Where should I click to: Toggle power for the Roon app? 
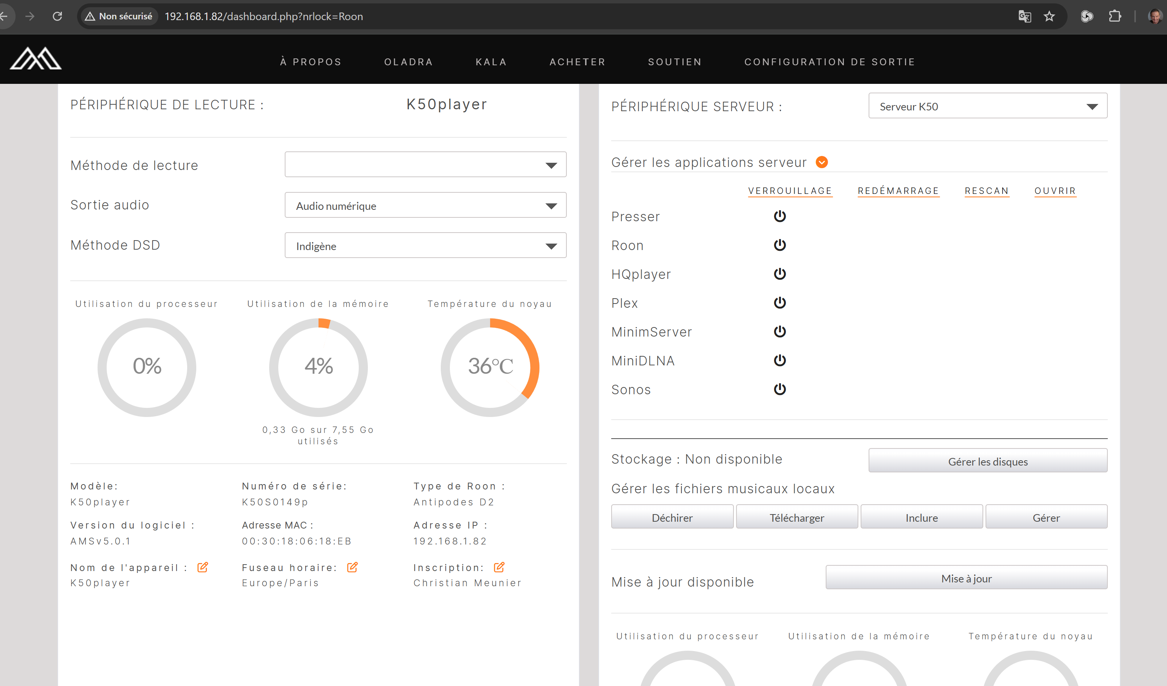pyautogui.click(x=780, y=245)
